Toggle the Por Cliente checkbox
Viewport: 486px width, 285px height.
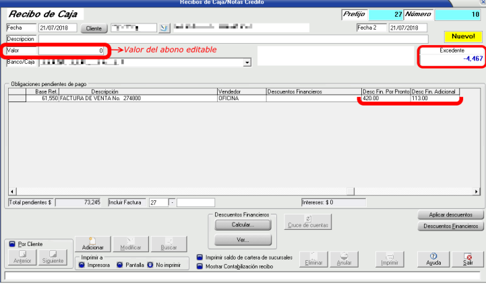[x=12, y=243]
